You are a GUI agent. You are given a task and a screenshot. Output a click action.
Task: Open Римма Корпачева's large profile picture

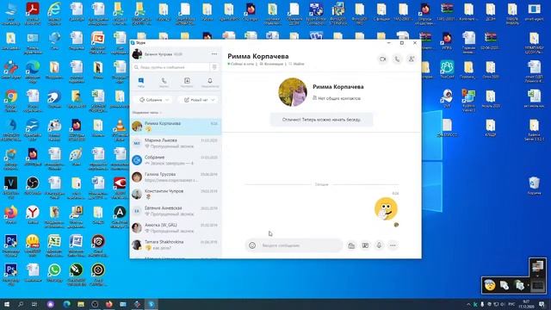tap(293, 92)
